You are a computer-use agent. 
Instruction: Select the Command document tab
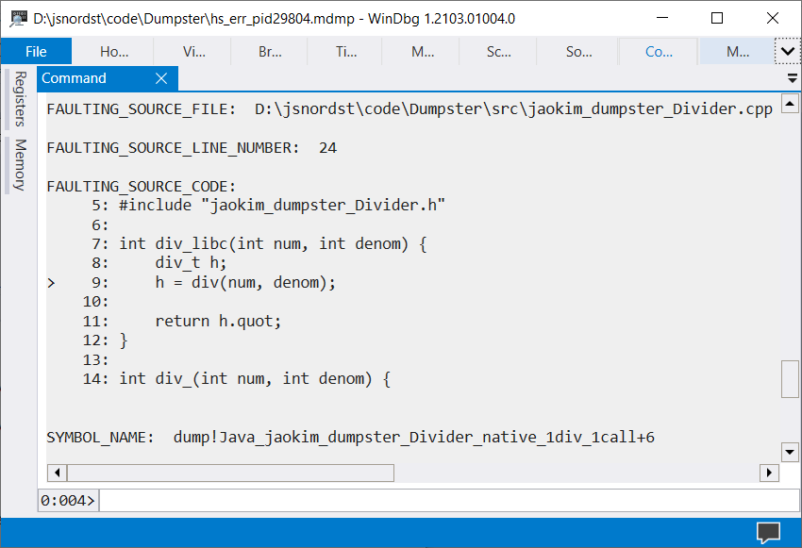coord(75,78)
